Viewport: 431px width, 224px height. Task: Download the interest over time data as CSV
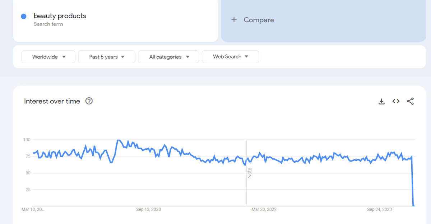coord(381,102)
